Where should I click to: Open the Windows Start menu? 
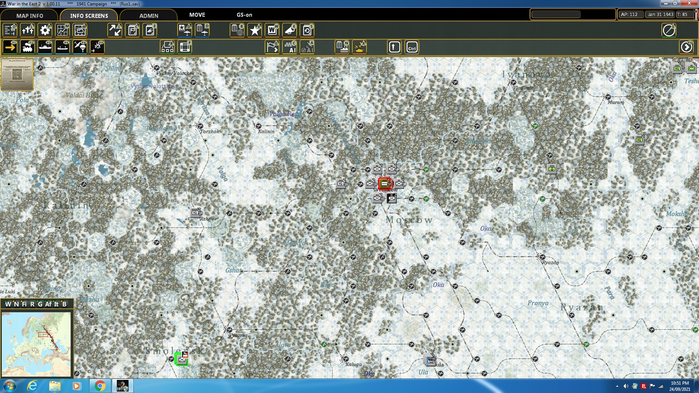[x=10, y=386]
